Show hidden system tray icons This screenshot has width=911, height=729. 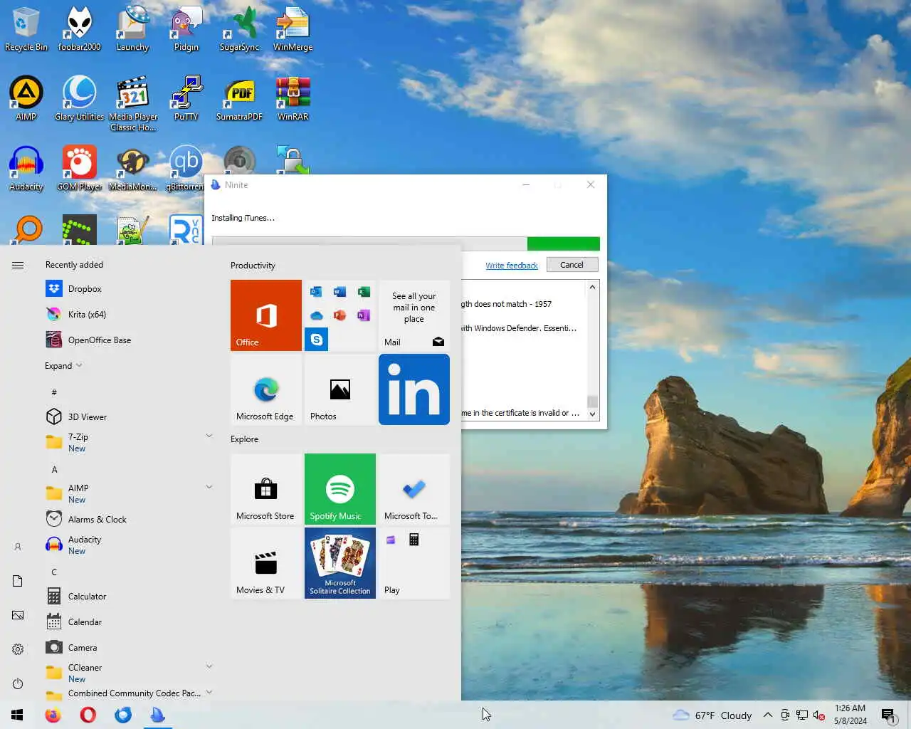click(x=768, y=715)
